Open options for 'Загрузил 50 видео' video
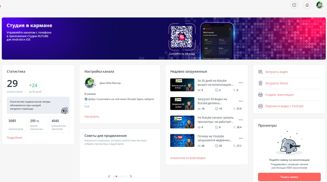The image size is (327, 182). tap(241, 101)
